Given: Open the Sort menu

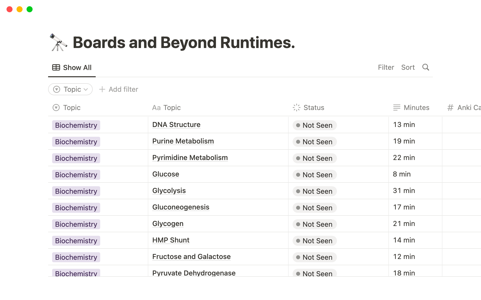Looking at the screenshot, I should 408,67.
